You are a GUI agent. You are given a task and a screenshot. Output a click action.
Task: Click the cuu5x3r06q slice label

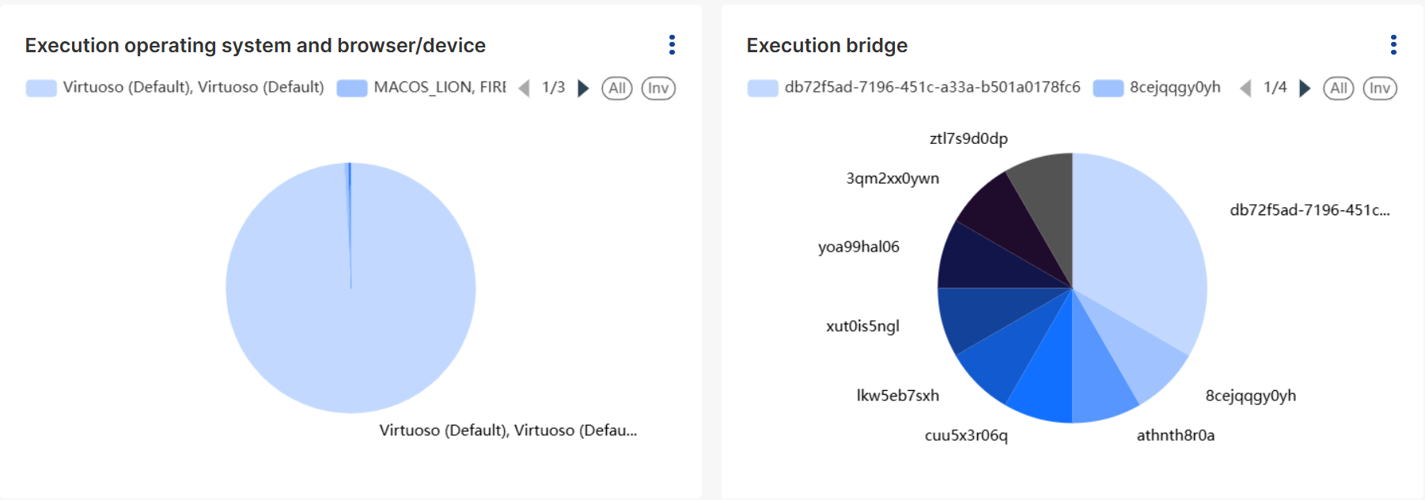click(966, 435)
